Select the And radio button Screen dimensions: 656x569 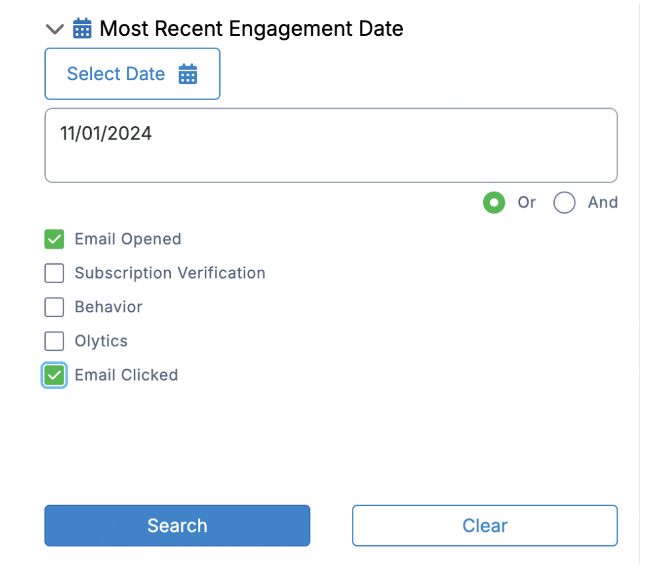565,203
